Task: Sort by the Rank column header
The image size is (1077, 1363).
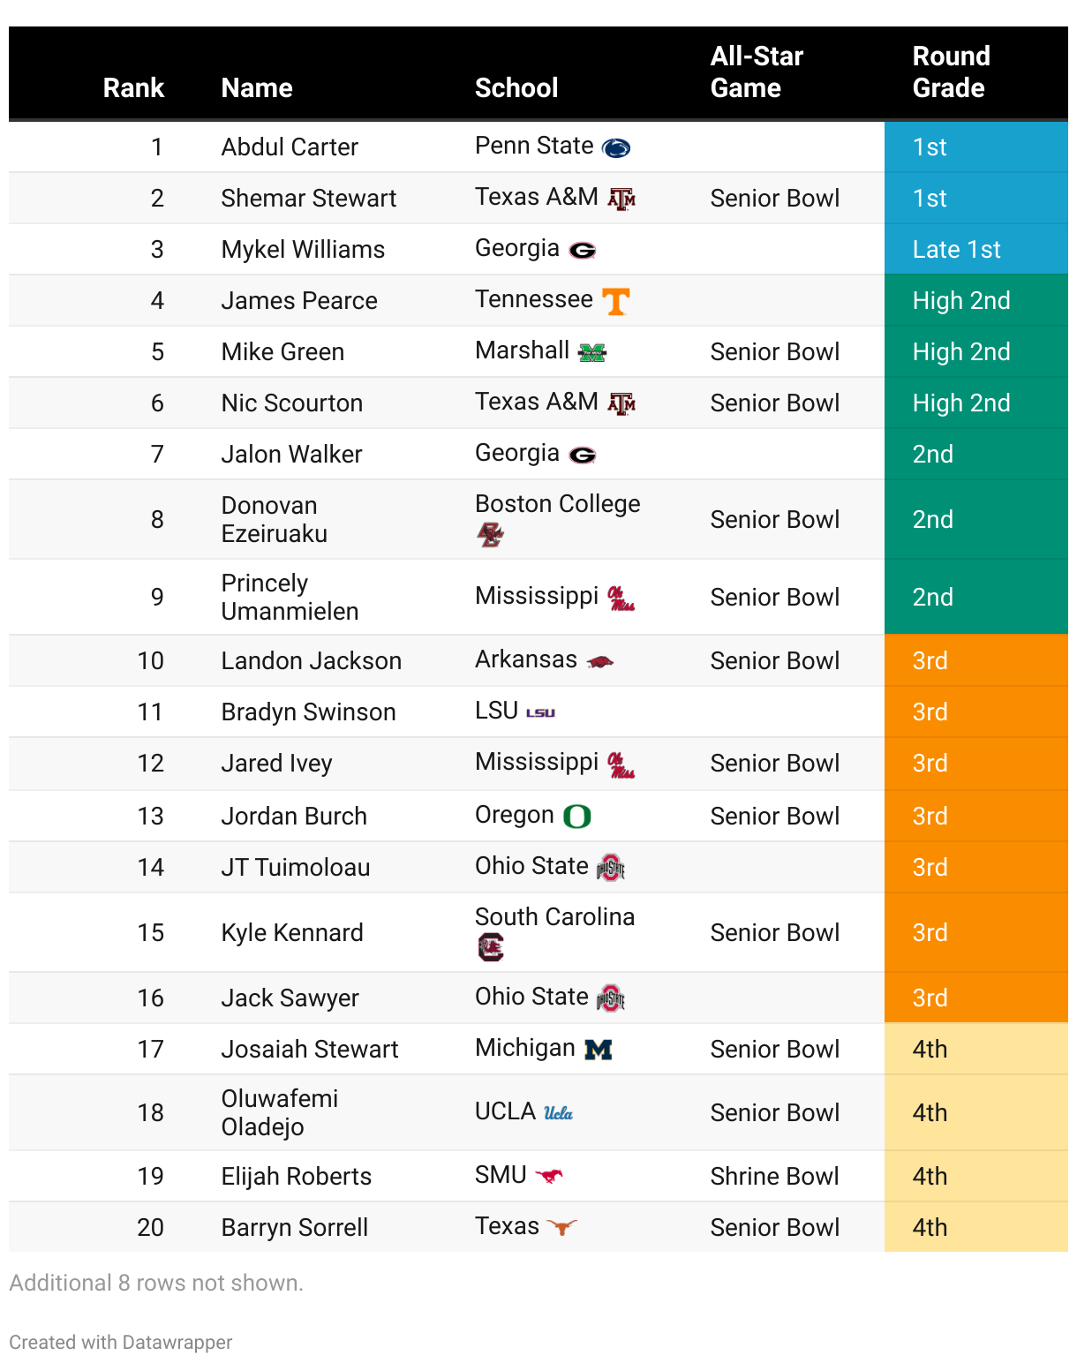Action: point(133,87)
